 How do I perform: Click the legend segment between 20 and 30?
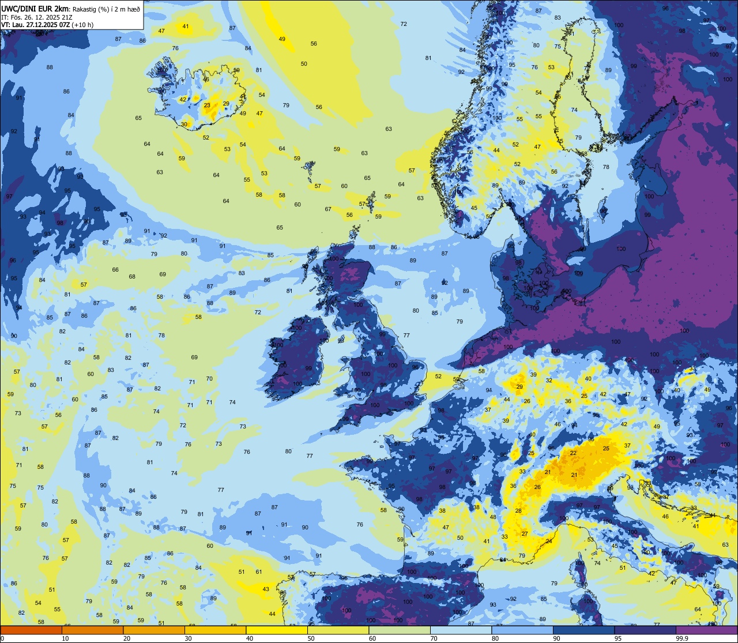point(154,630)
